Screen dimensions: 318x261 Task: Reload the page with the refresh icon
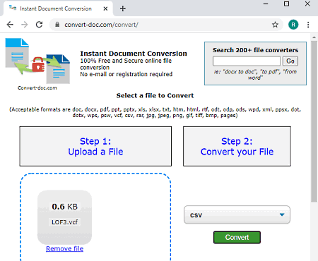coord(39,25)
